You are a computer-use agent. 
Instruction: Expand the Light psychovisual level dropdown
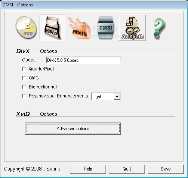point(117,97)
